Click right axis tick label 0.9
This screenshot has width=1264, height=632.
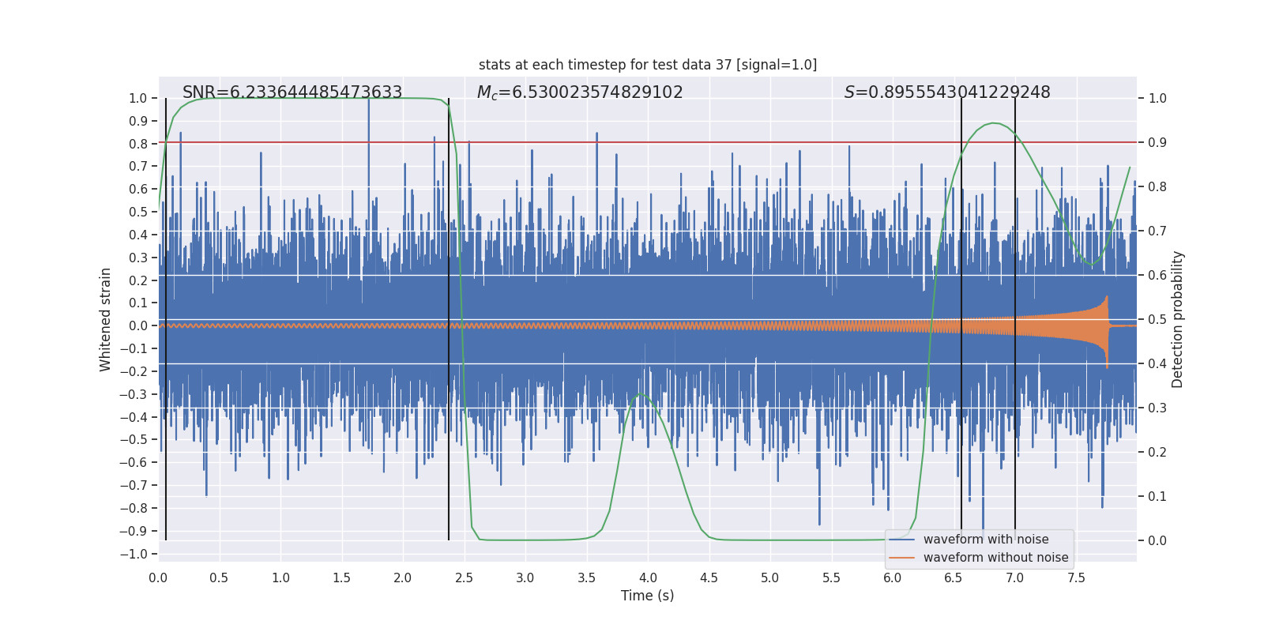pyautogui.click(x=1157, y=143)
